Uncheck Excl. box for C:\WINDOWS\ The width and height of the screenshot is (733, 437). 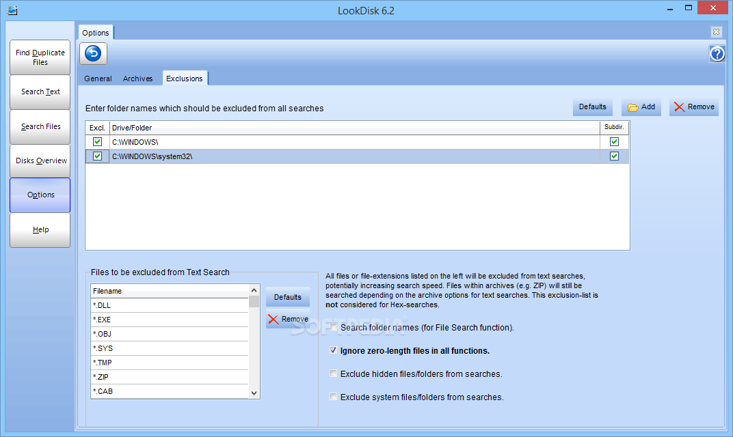97,141
